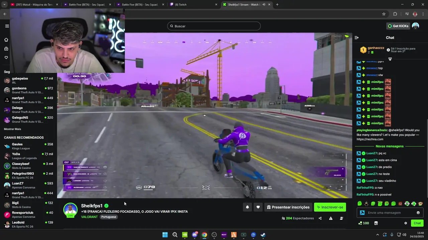428x240 pixels.
Task: Show hidden system tray icons
Action: (x=378, y=235)
